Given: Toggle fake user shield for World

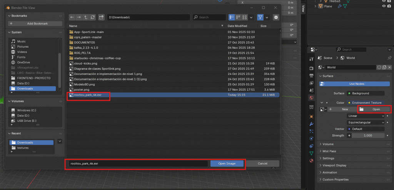Looking at the screenshot, I should [379, 67].
